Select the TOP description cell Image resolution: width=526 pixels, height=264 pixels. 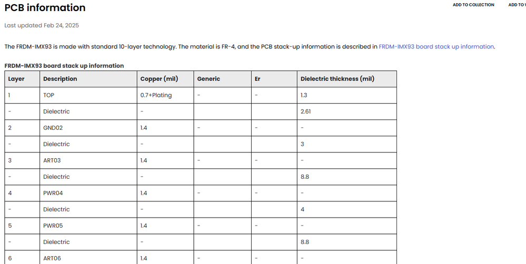click(x=88, y=95)
